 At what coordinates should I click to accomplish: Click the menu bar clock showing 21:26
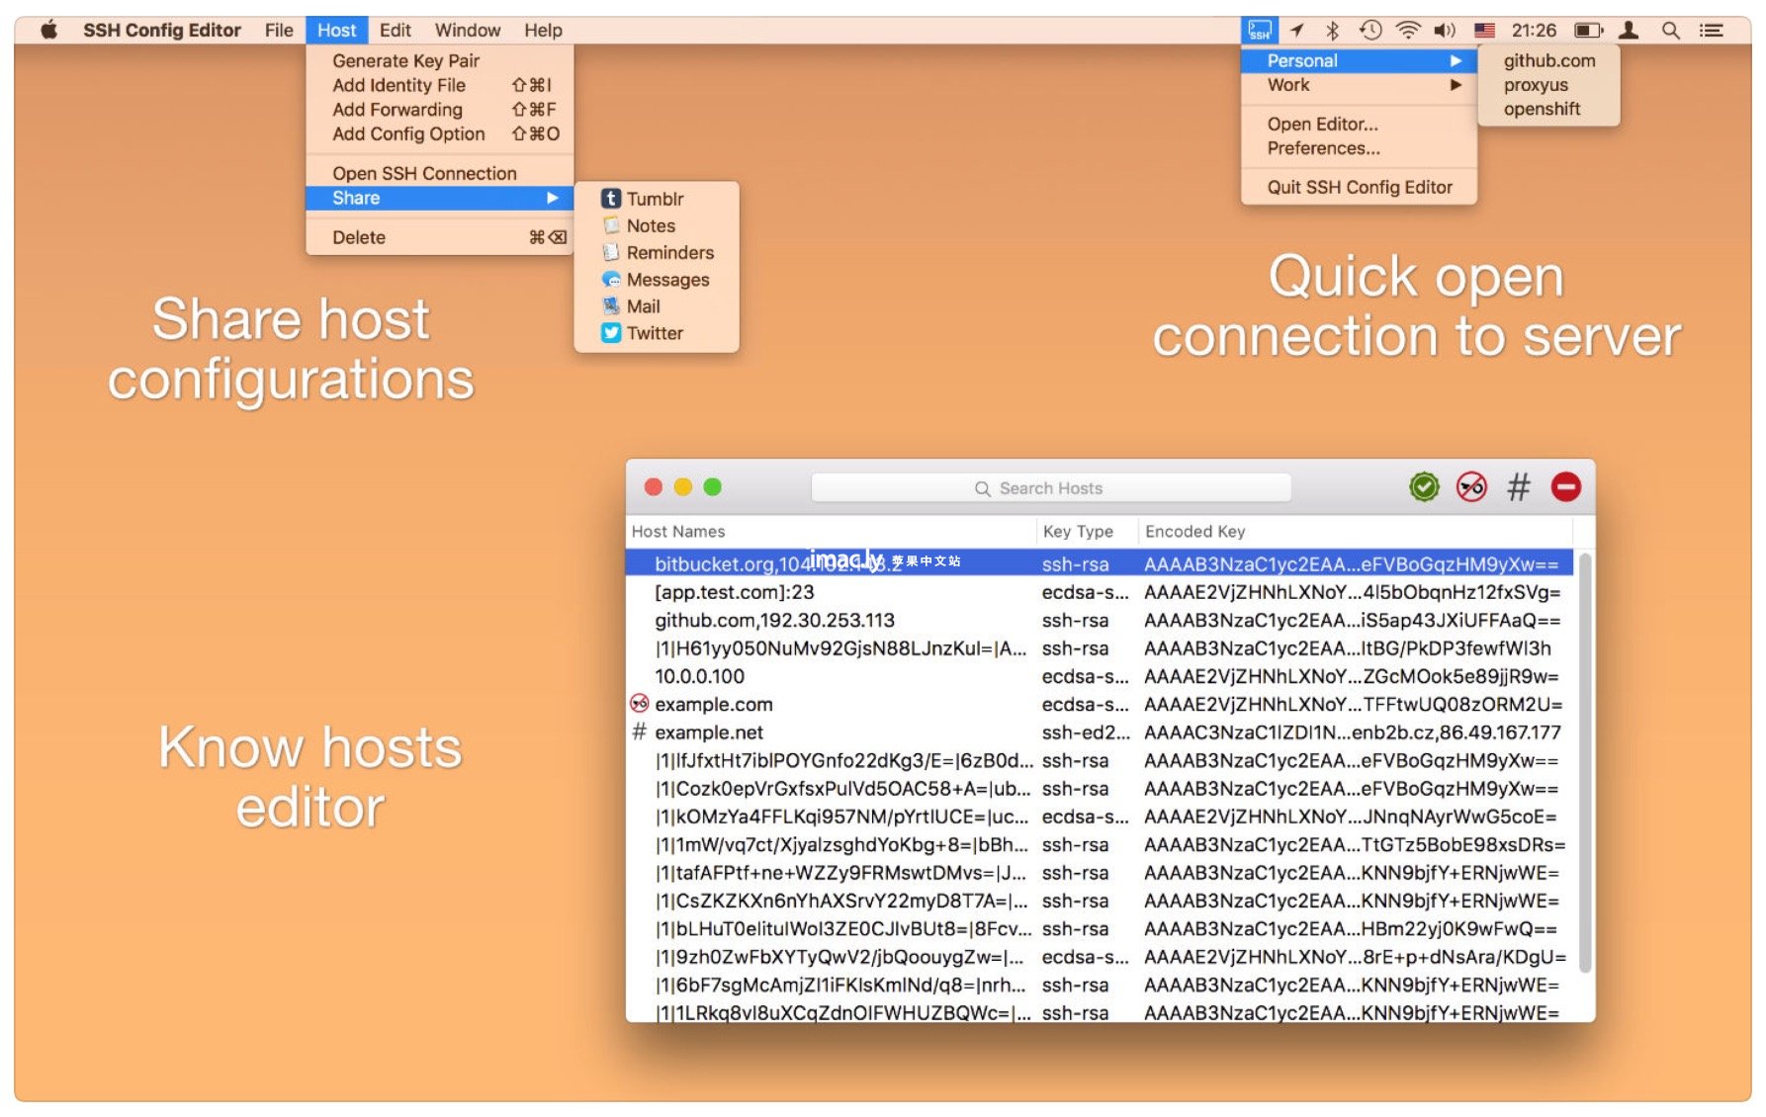click(x=1534, y=30)
